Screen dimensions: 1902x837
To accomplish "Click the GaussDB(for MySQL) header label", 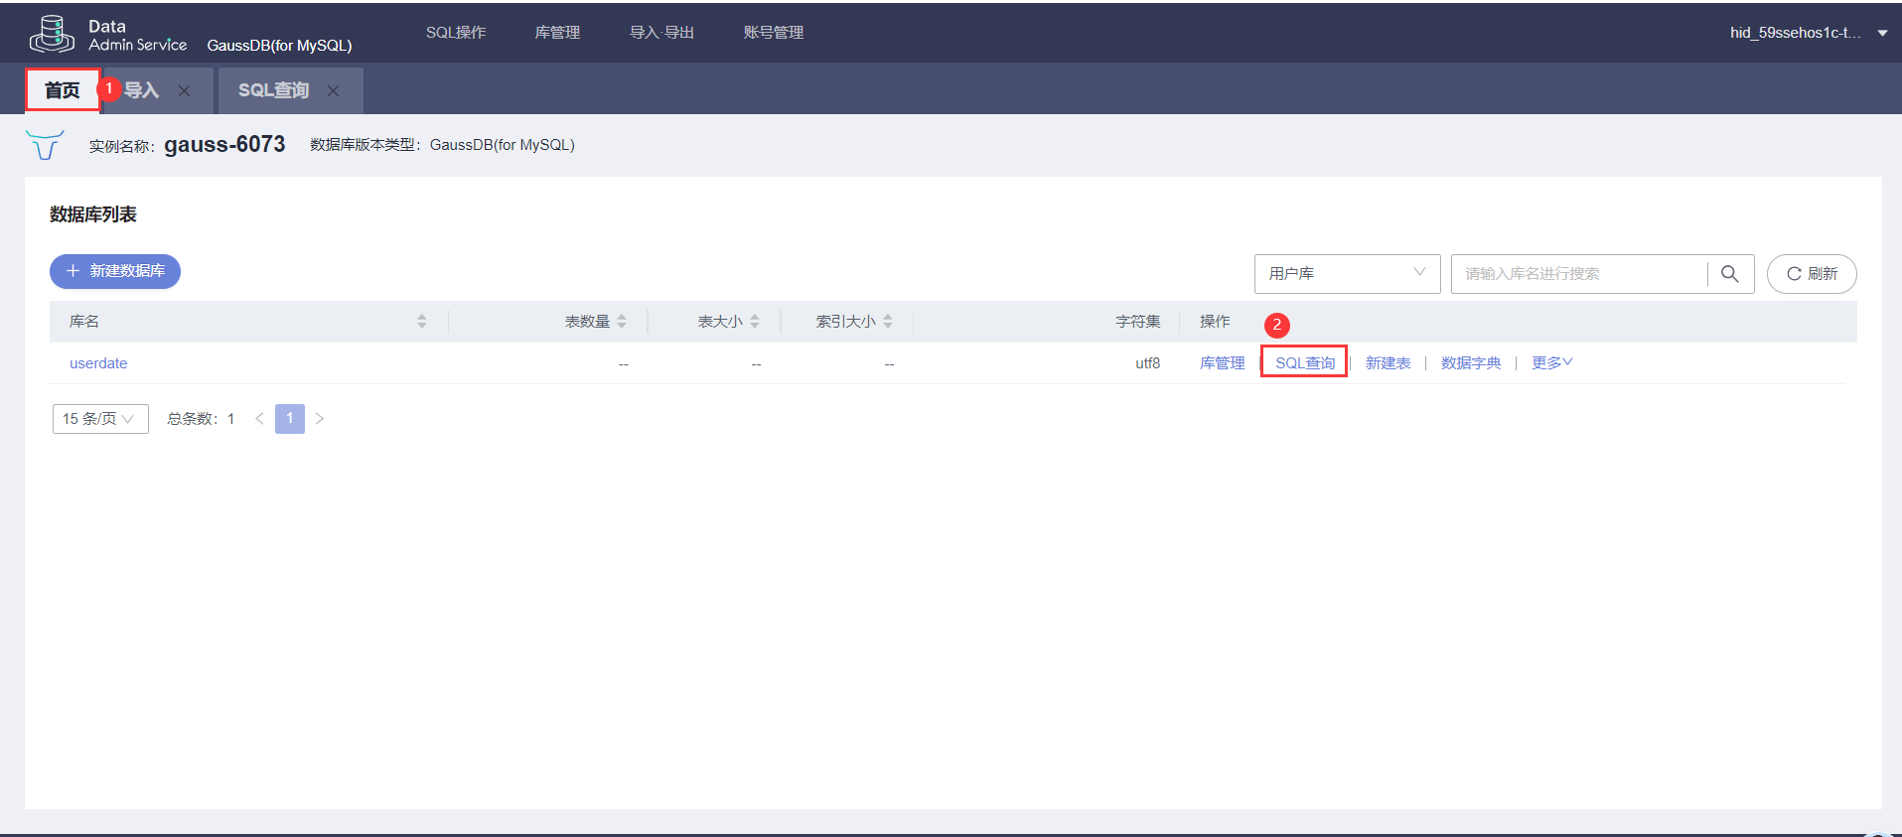I will tap(279, 46).
